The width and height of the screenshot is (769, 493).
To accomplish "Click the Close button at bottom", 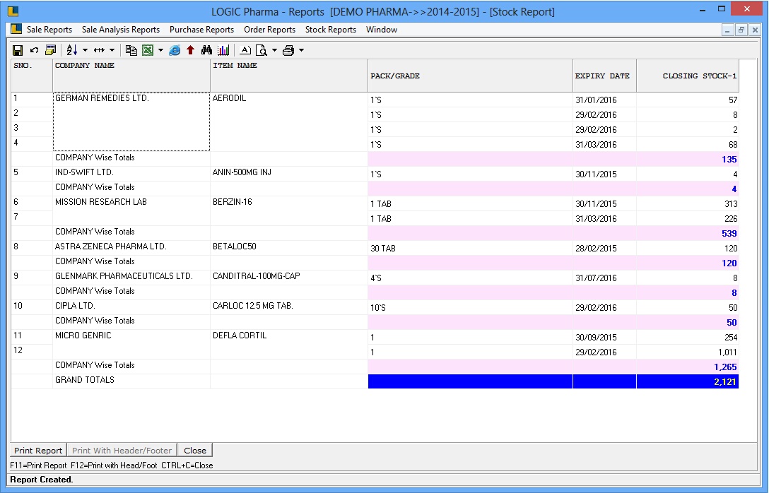I will coord(194,451).
